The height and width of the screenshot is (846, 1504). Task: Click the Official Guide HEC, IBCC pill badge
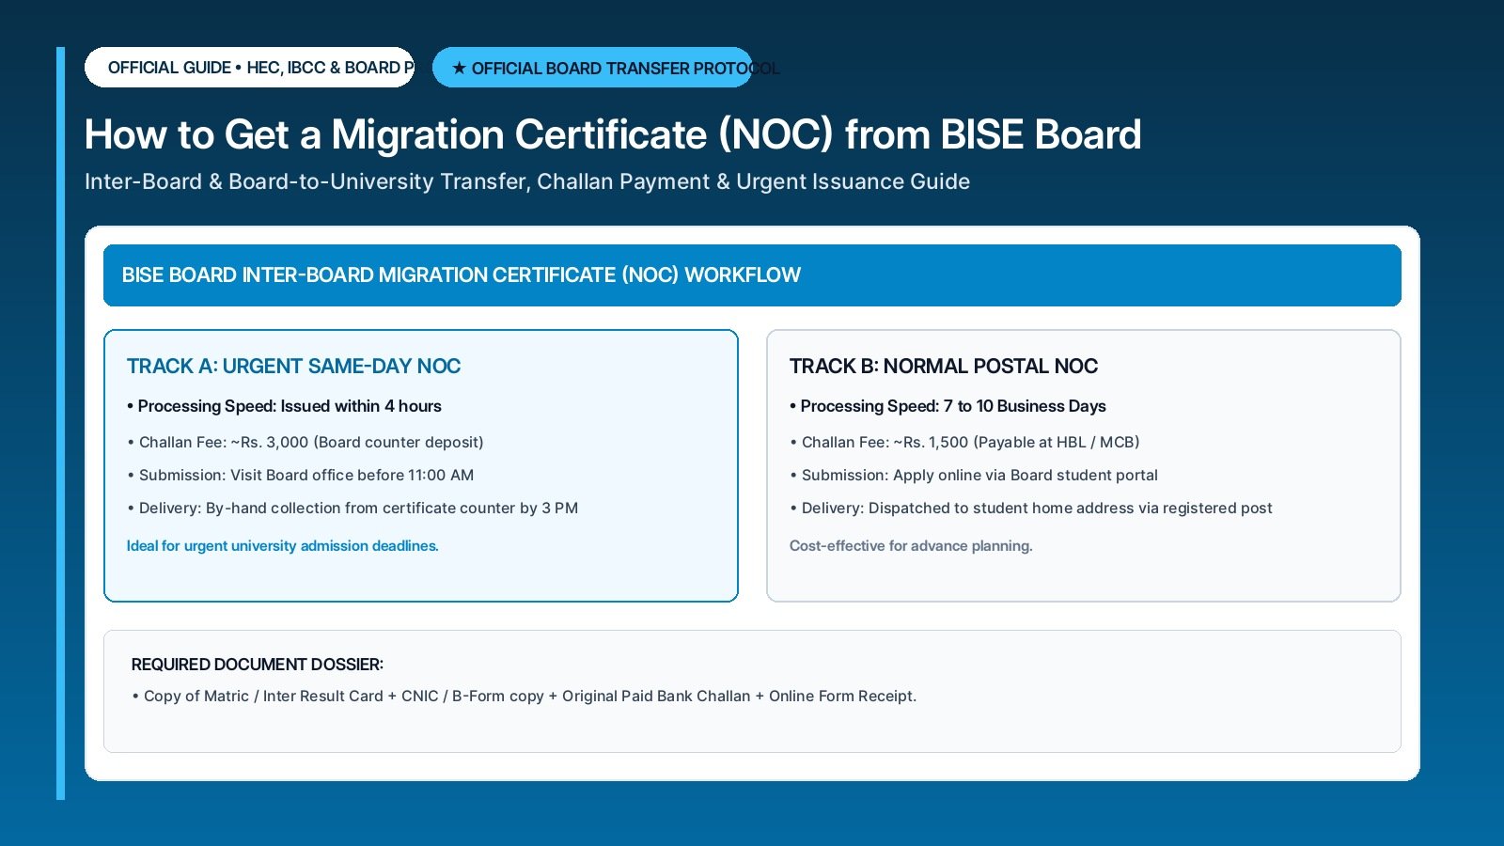[249, 68]
